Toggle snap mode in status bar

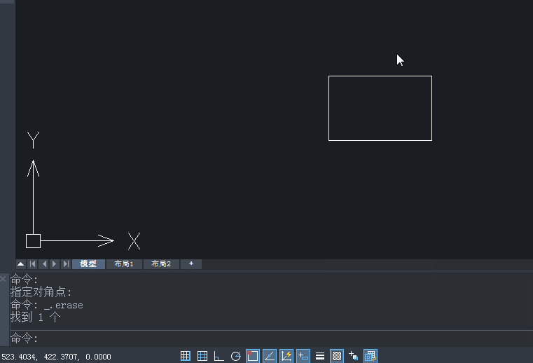click(186, 356)
